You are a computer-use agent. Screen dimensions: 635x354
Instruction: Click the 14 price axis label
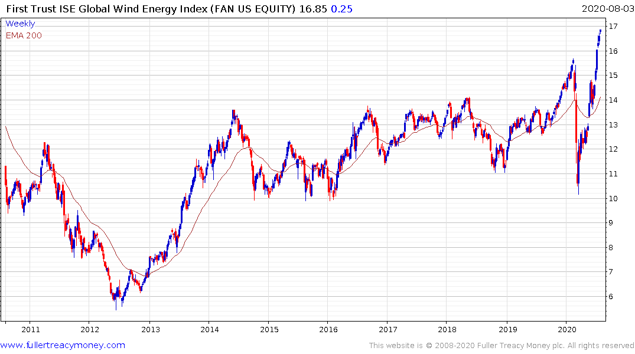pos(613,100)
